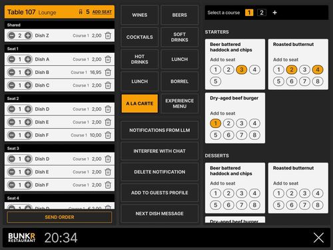Image resolution: width=333 pixels, height=250 pixels.
Task: Open the Soft Drinks category
Action: coord(179,37)
